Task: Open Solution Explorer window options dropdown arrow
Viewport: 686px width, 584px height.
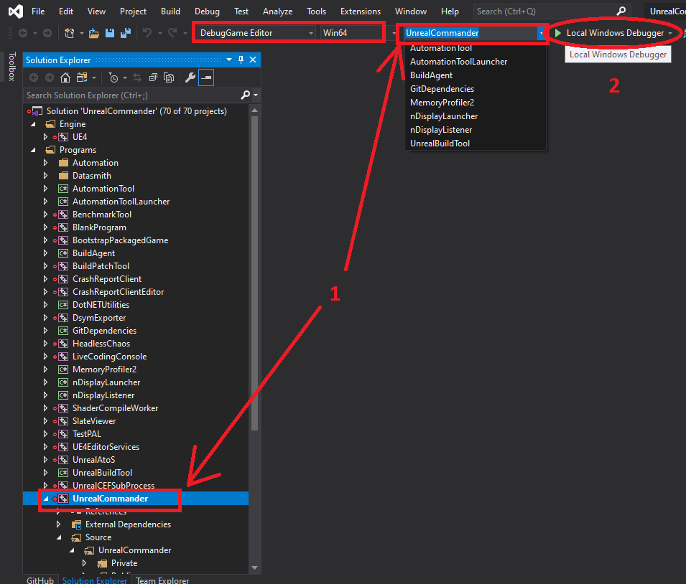Action: (229, 60)
